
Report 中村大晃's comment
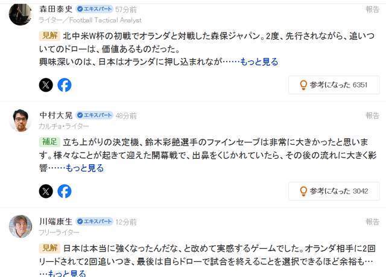point(372,115)
